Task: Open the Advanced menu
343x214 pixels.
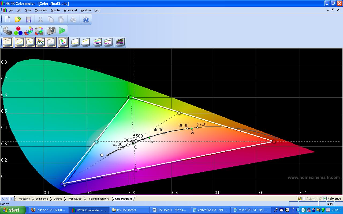Action: tap(70, 10)
